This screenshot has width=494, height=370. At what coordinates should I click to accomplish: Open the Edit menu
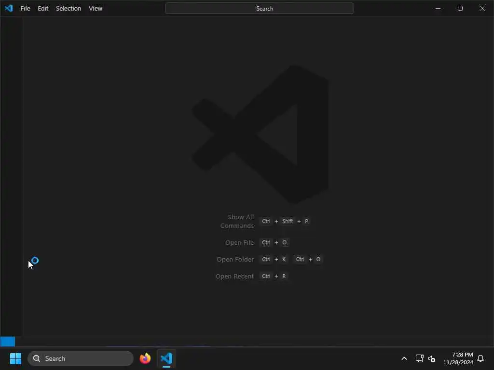[43, 9]
